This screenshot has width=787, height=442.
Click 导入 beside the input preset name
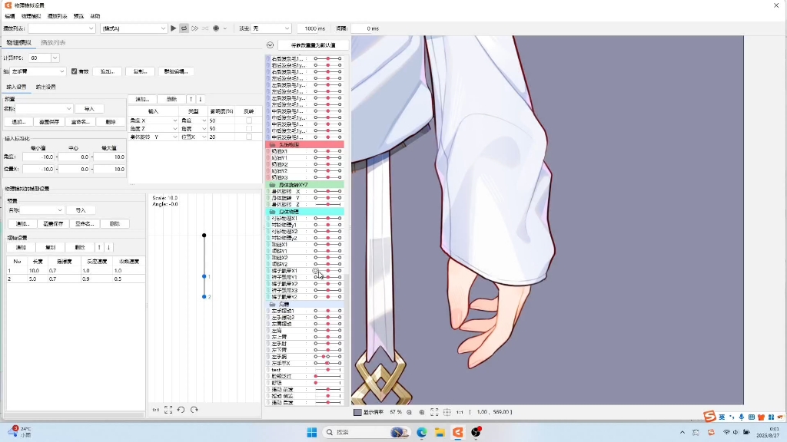89,109
